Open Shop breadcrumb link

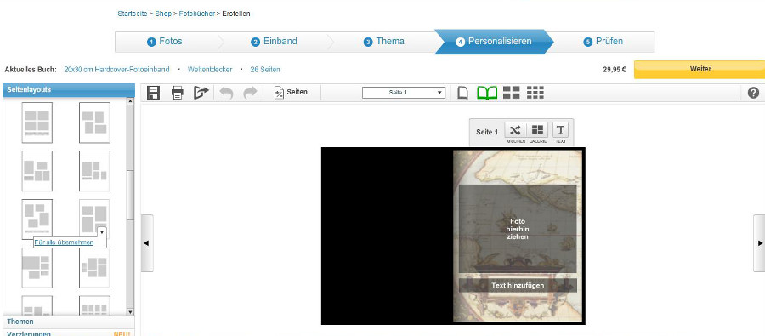coord(163,14)
